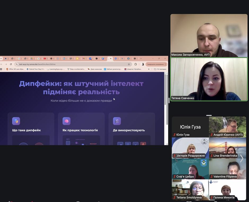Viewport: 249px width, 202px height.
Task: Reload the Canva site page
Action: pyautogui.click(x=11, y=64)
